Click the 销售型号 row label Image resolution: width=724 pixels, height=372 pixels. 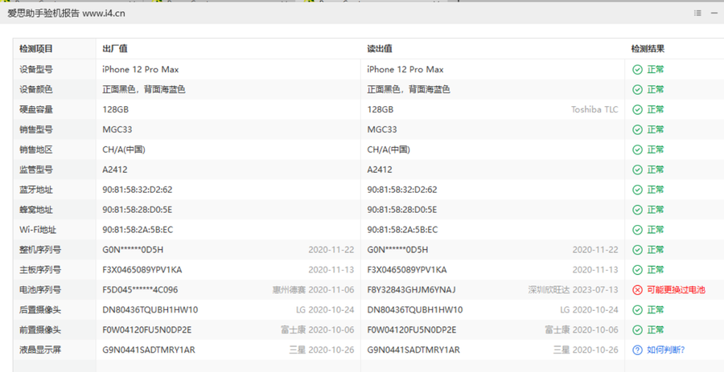[x=36, y=129]
